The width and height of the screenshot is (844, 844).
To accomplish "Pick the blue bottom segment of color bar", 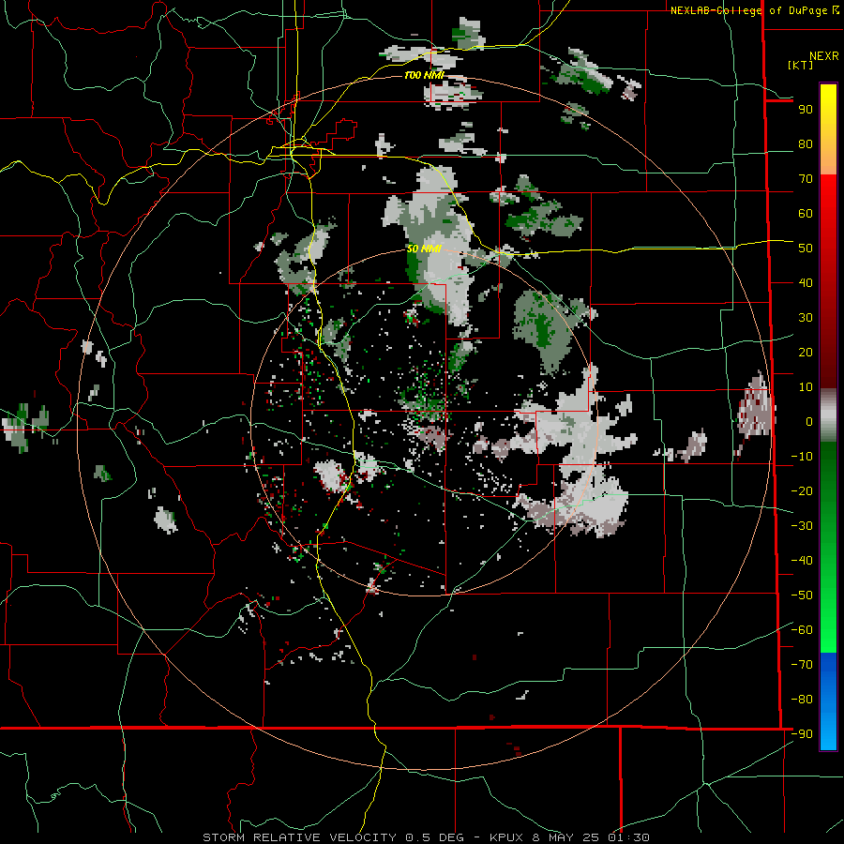I will point(828,701).
